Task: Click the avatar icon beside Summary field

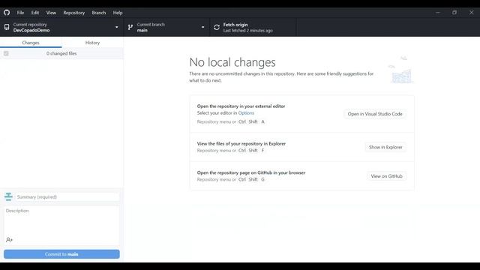Action: [8, 196]
